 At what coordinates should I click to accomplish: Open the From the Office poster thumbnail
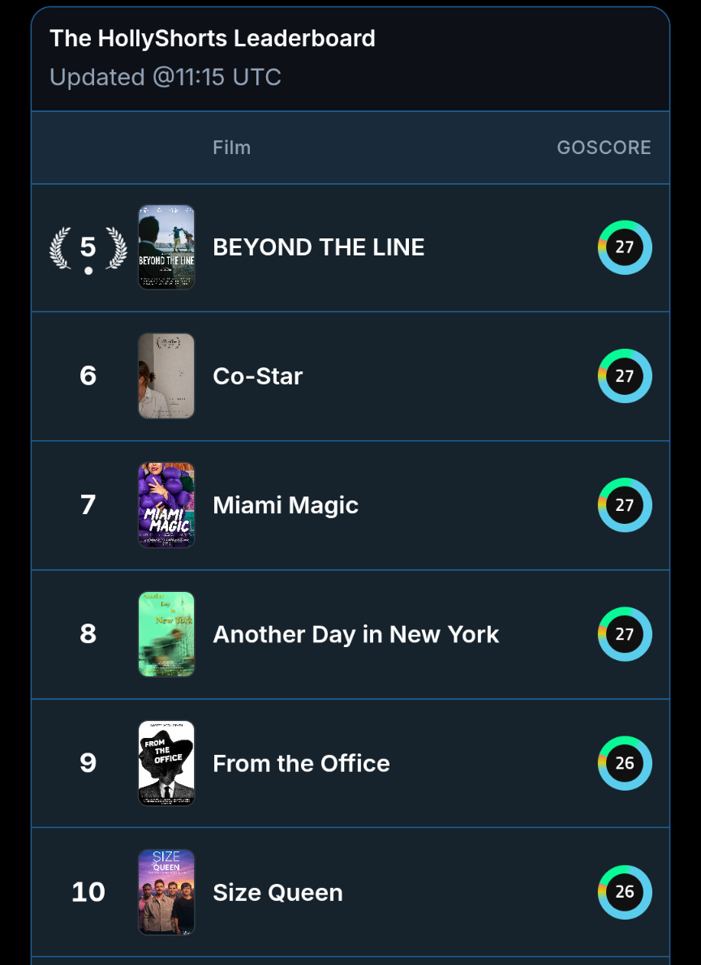[x=166, y=763]
